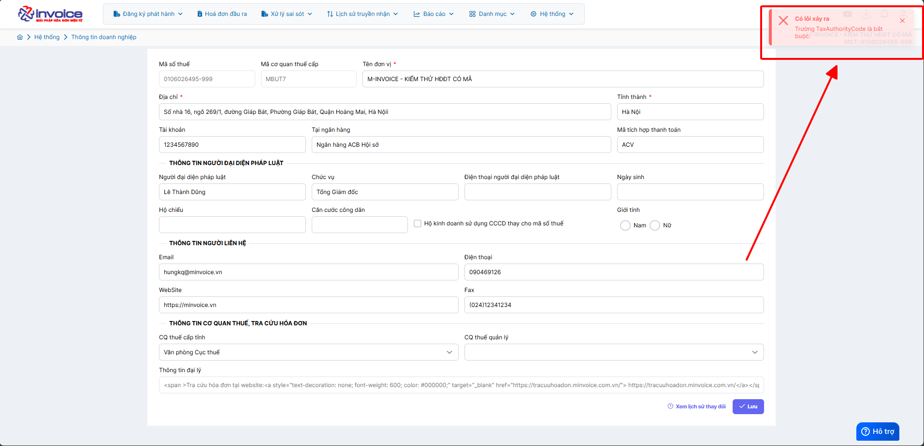This screenshot has width=924, height=446.
Task: Focus the Tài khoản account number field
Action: click(232, 145)
